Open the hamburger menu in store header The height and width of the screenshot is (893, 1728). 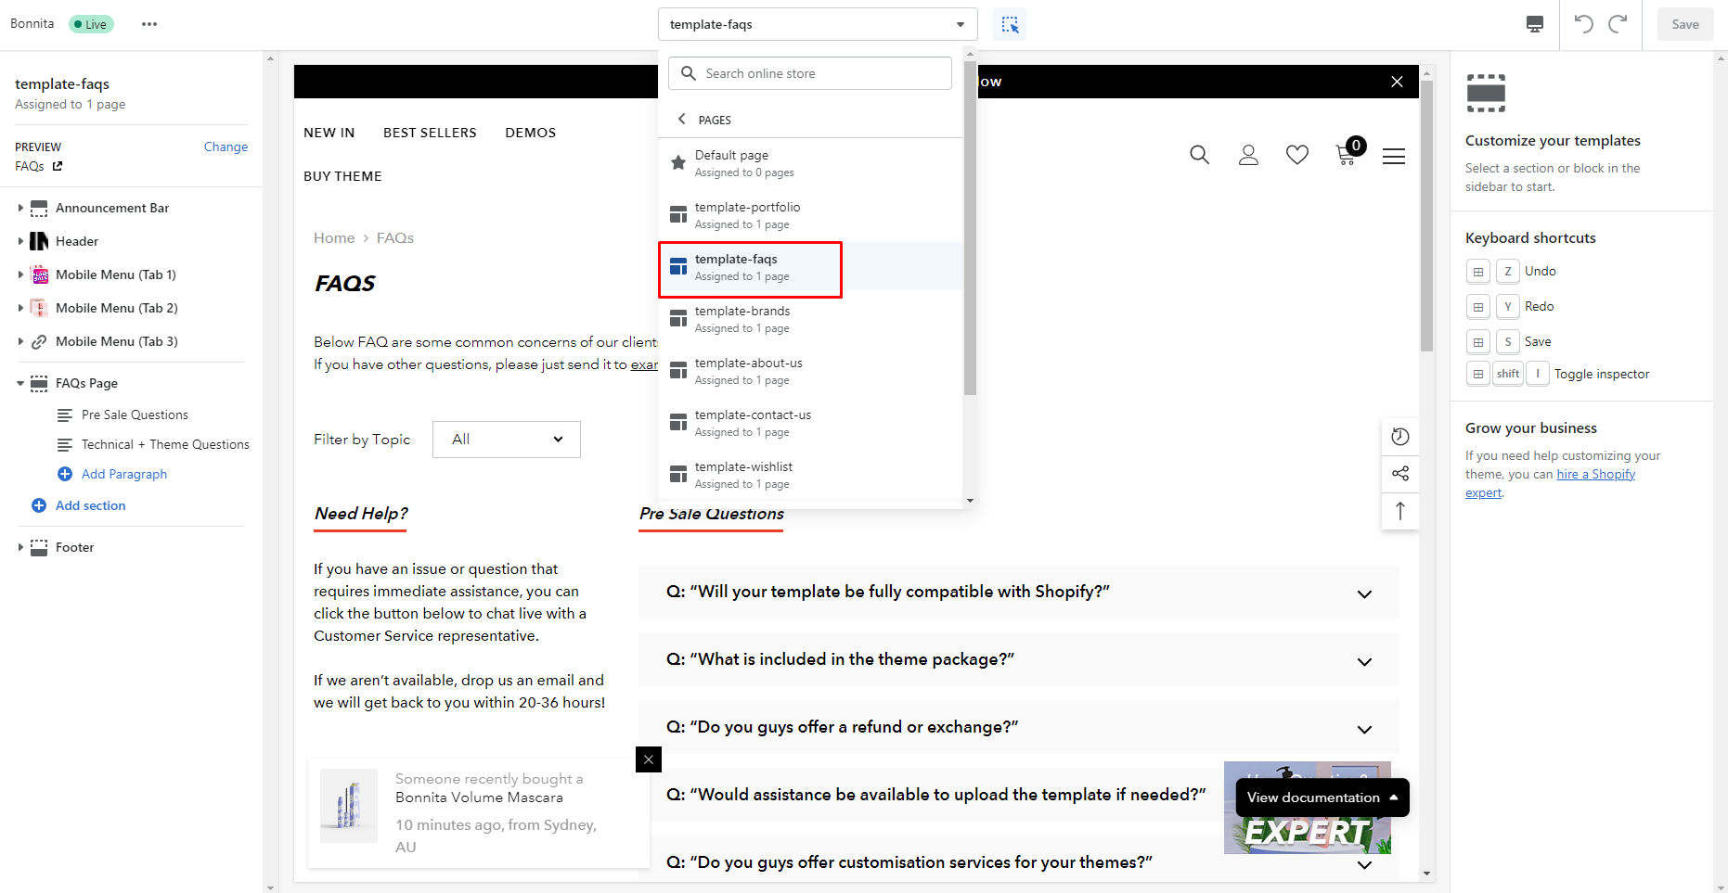pos(1393,157)
